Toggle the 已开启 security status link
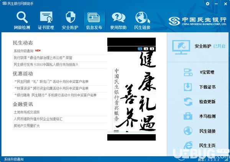230x162 pixels. (219, 46)
